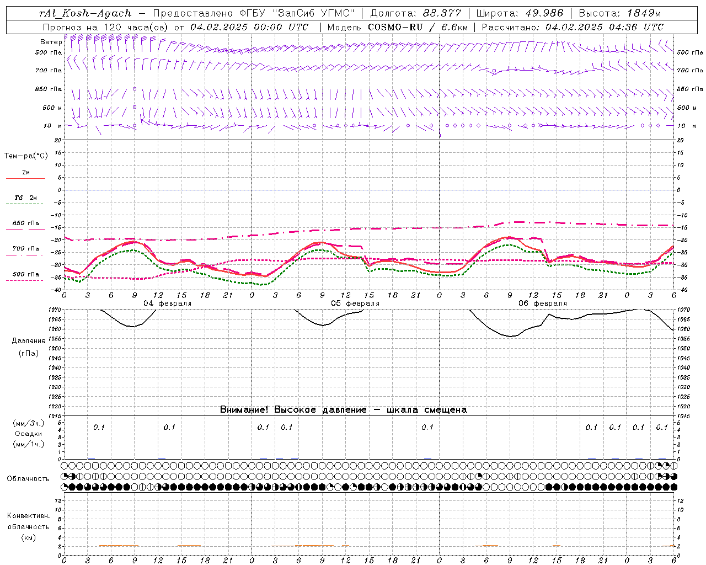This screenshot has height=565, width=706.
Task: Select the (мм/1ч.) precipitation unit label
Action: point(28,444)
